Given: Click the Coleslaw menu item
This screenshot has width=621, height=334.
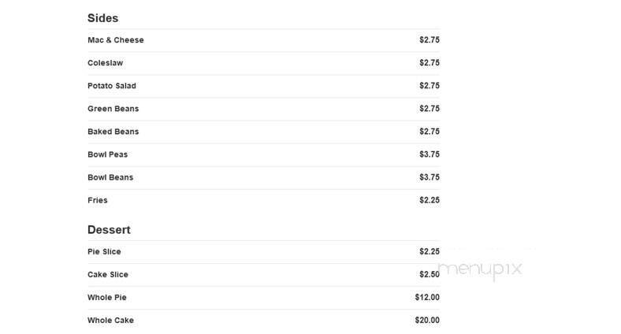Looking at the screenshot, I should point(106,63).
